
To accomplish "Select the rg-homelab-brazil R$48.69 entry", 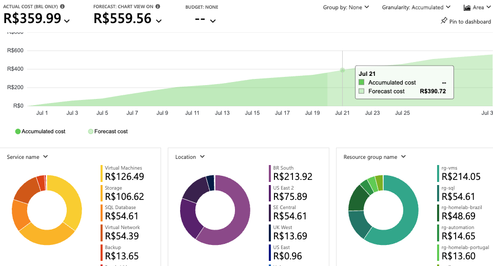I will tap(460, 213).
